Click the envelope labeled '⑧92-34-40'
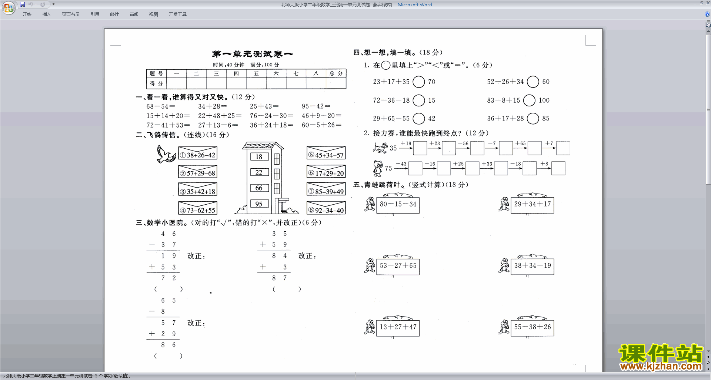Viewport: 711px width, 380px height. [x=326, y=208]
